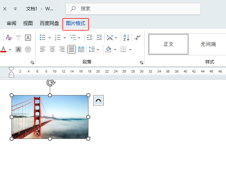
Task: Click the X icon in the quick access bar
Action: (5, 9)
